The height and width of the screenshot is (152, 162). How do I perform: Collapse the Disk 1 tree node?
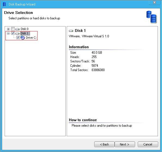pyautogui.click(x=8, y=33)
